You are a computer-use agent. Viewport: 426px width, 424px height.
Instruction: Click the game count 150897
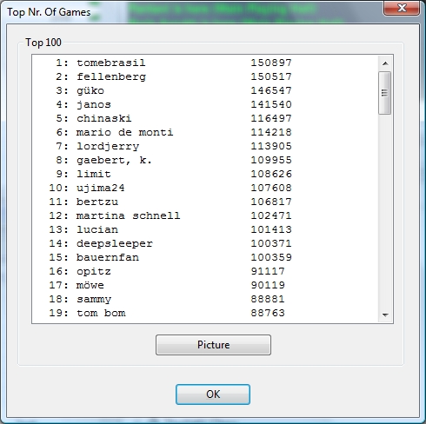click(x=271, y=63)
